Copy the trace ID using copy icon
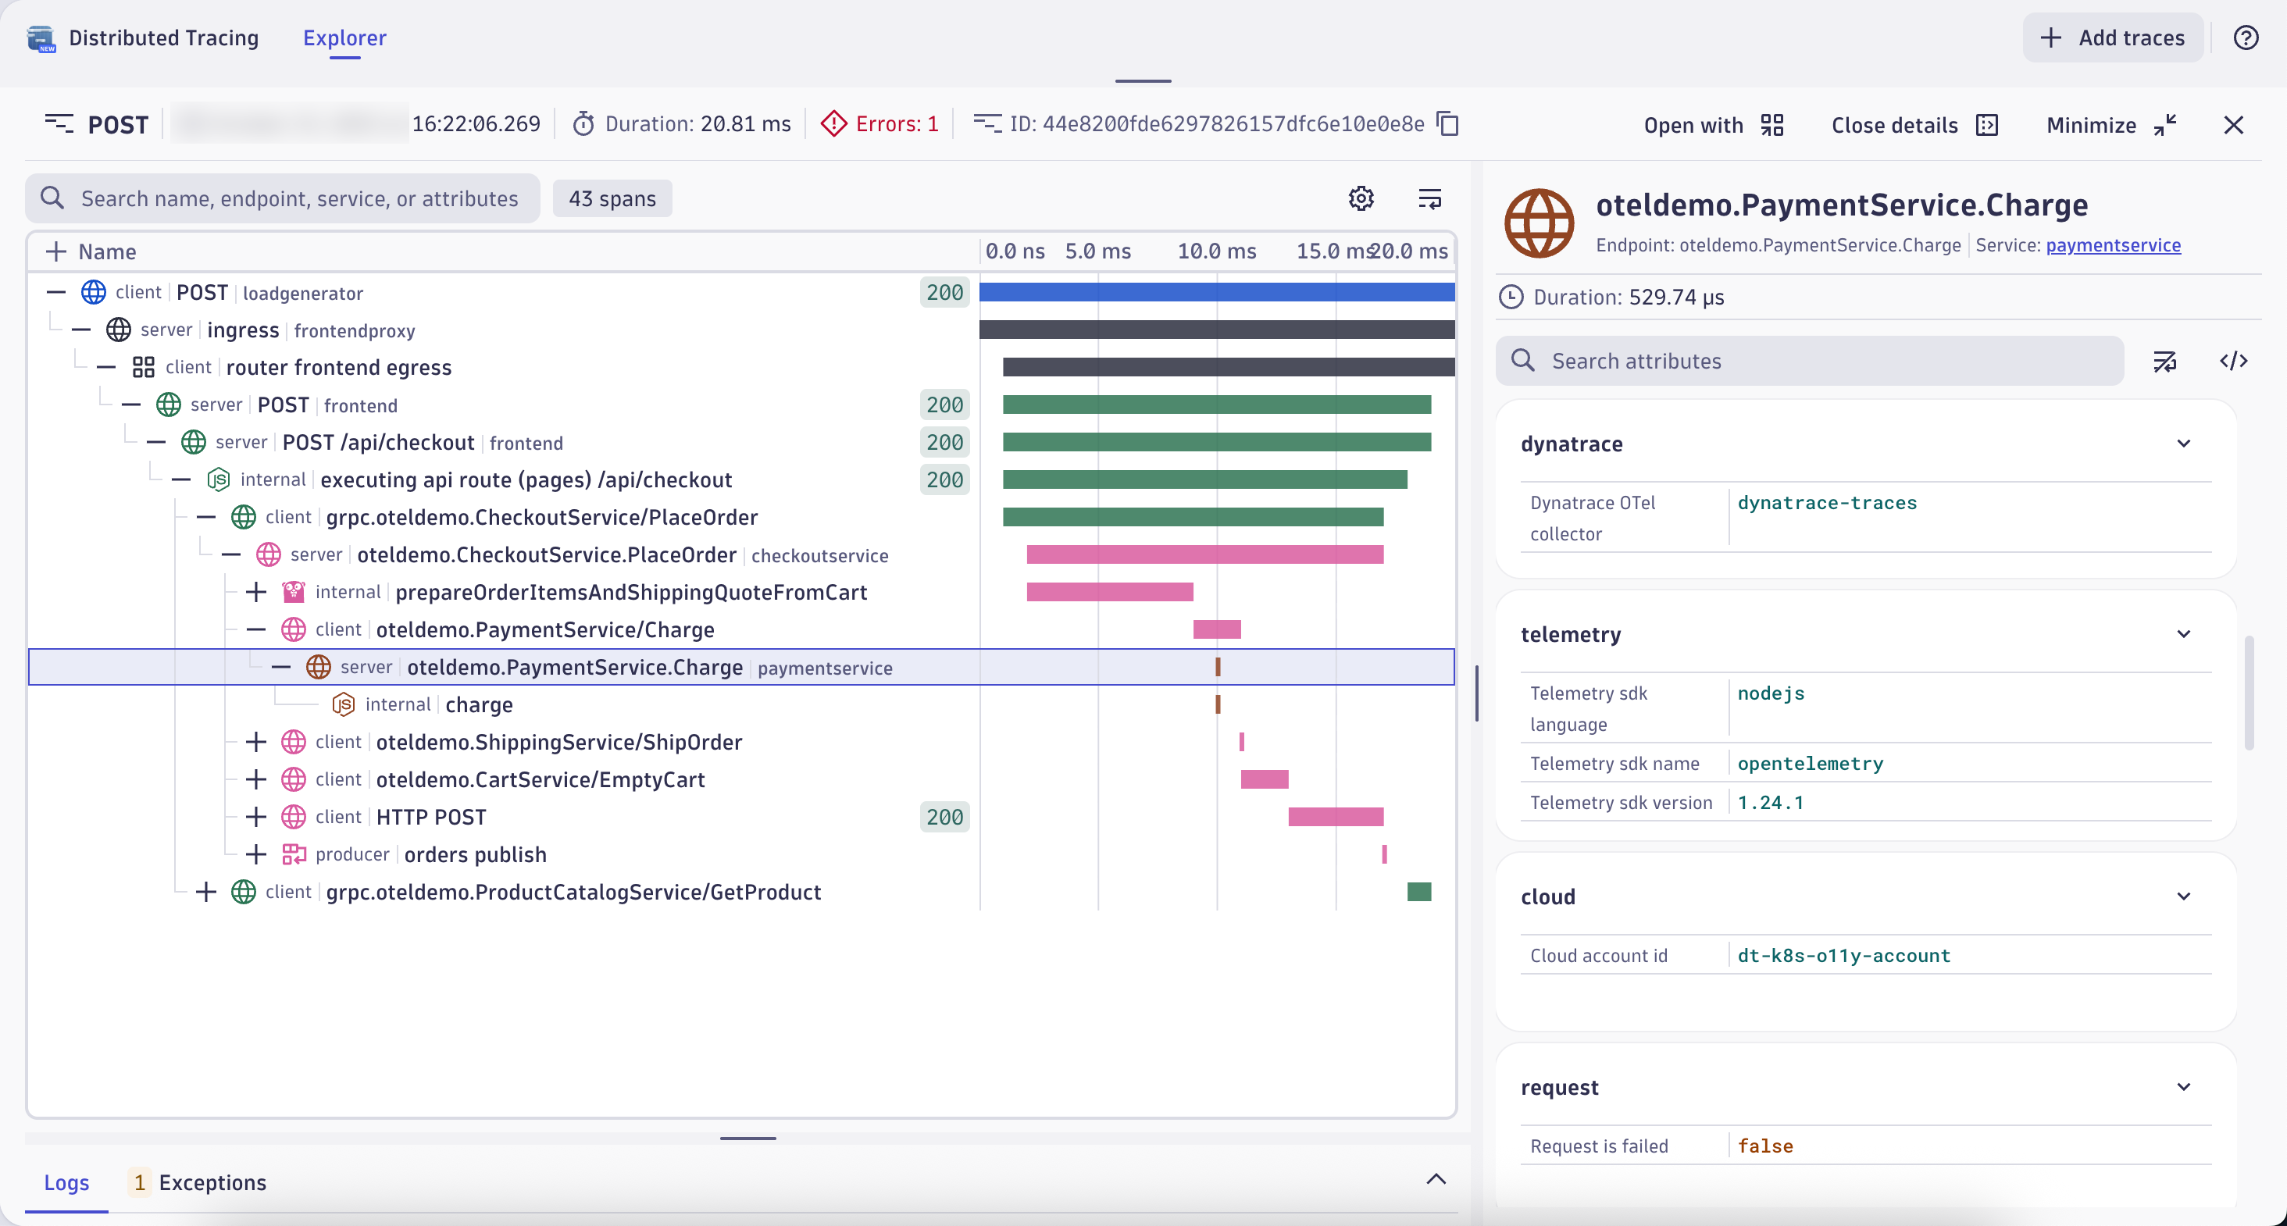2287x1226 pixels. coord(1448,123)
